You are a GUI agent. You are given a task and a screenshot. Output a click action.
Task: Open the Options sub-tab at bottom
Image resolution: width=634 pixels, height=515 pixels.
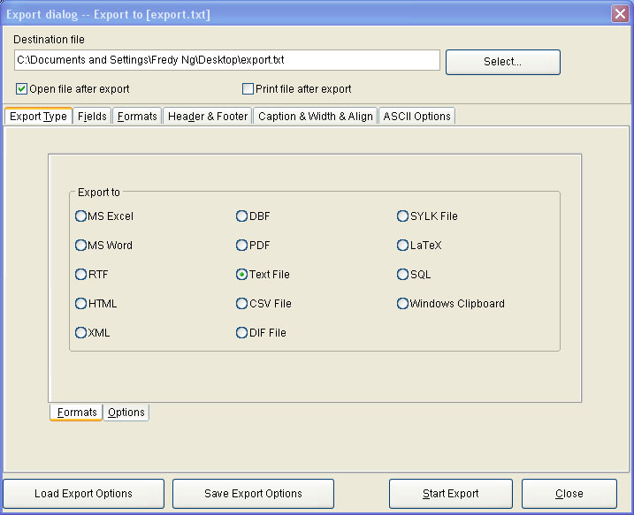click(126, 413)
